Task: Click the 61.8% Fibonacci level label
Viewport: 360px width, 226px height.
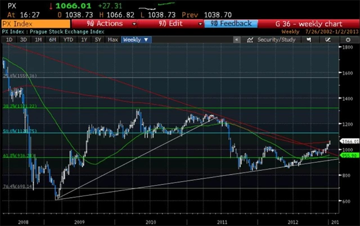Action: pyautogui.click(x=19, y=156)
